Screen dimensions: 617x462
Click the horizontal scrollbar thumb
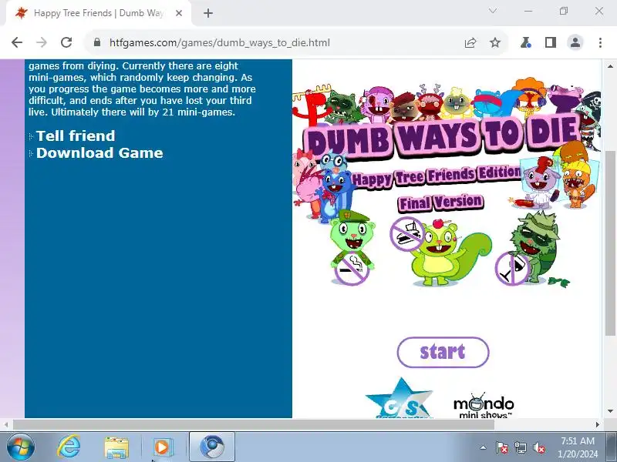[254, 424]
